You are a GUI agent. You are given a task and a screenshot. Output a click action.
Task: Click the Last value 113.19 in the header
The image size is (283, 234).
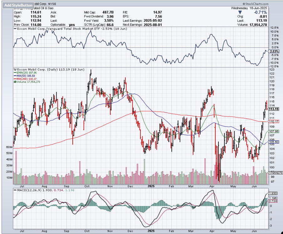tap(261, 21)
